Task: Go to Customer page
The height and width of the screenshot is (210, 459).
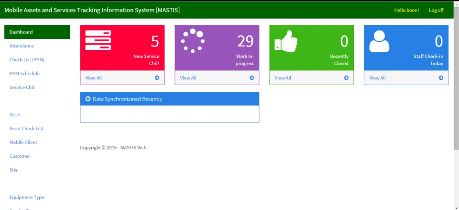Action: click(x=20, y=156)
